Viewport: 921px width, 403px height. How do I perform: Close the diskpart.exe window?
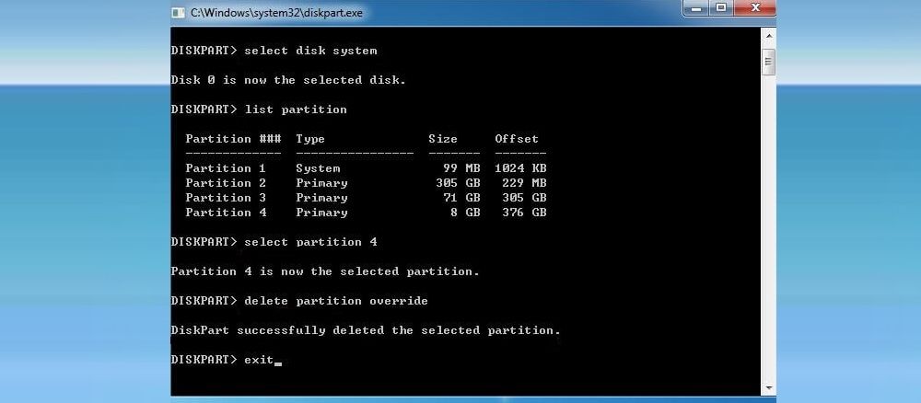click(x=753, y=9)
